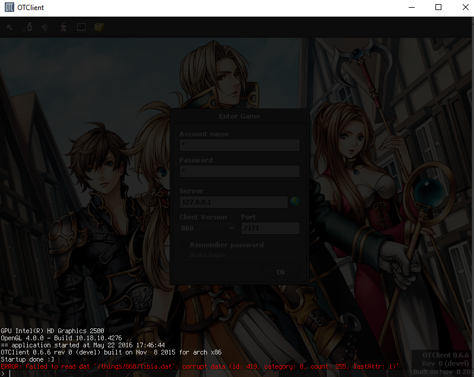The height and width of the screenshot is (377, 474).
Task: Maximize the OTClient window
Action: [x=438, y=7]
